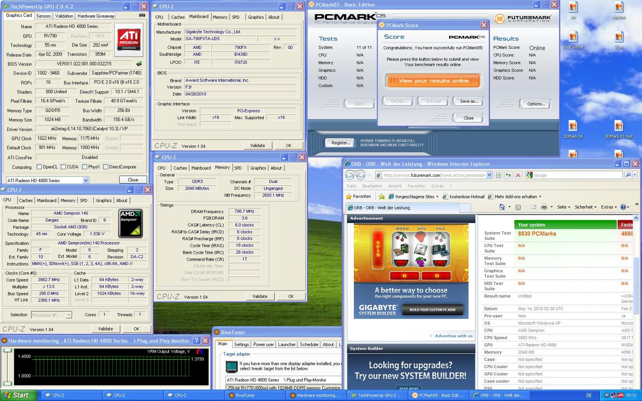The image size is (642, 401).
Task: Open the Favoriten favorites center button
Action: (x=358, y=196)
